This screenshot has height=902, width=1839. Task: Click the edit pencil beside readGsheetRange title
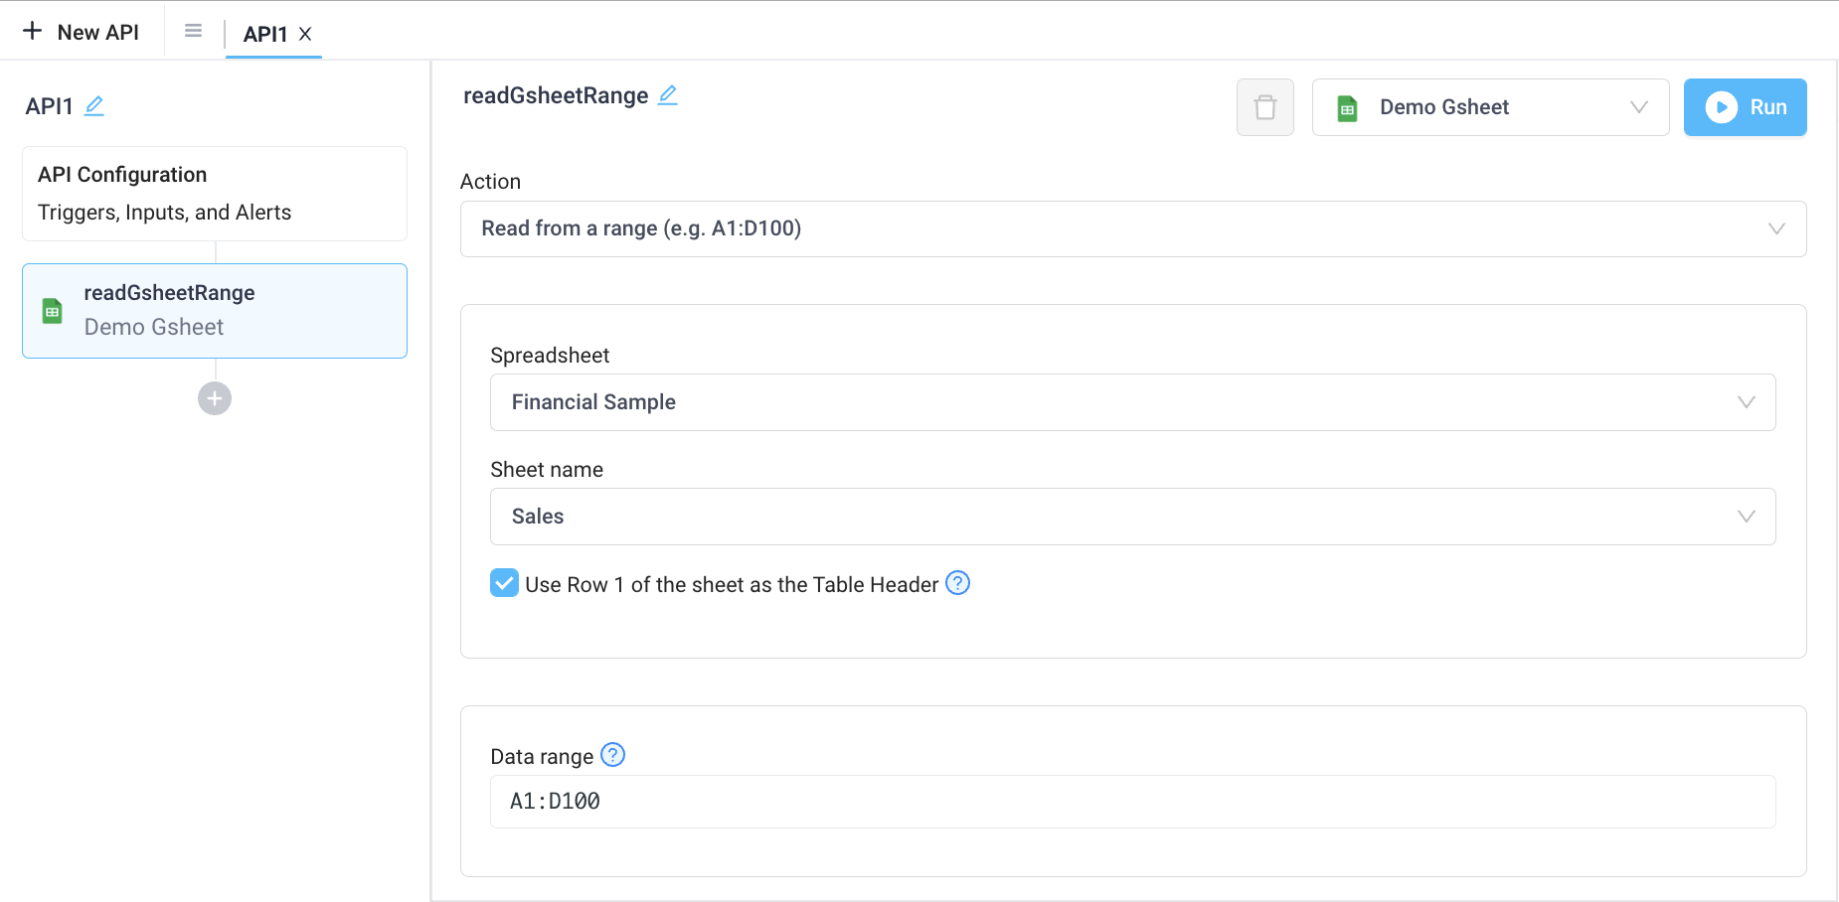coord(668,94)
